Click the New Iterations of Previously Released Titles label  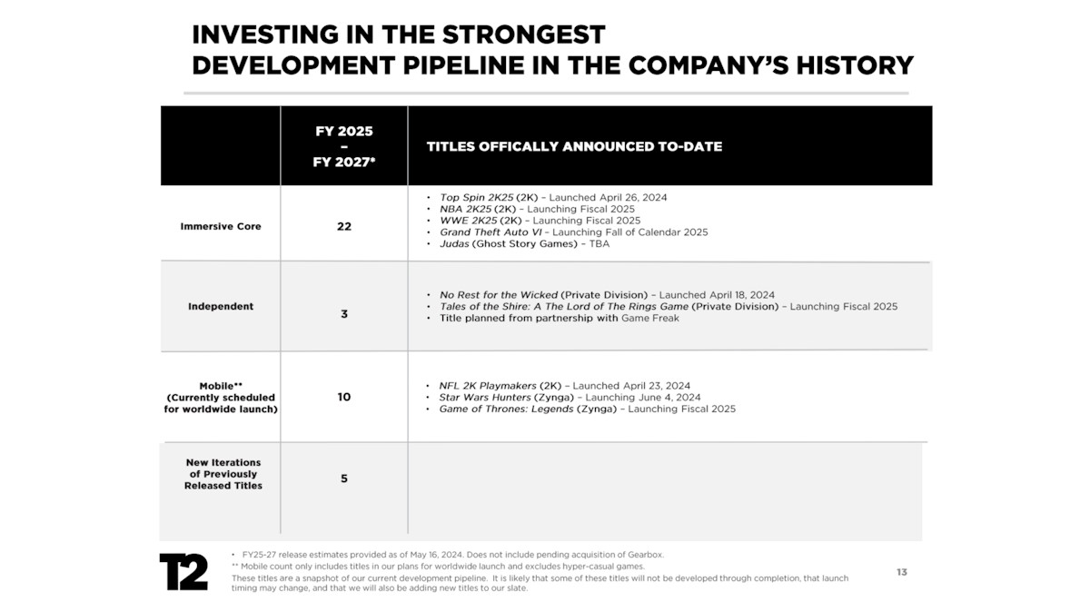[223, 474]
